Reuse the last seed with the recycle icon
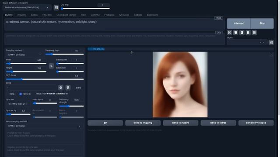 68,88
